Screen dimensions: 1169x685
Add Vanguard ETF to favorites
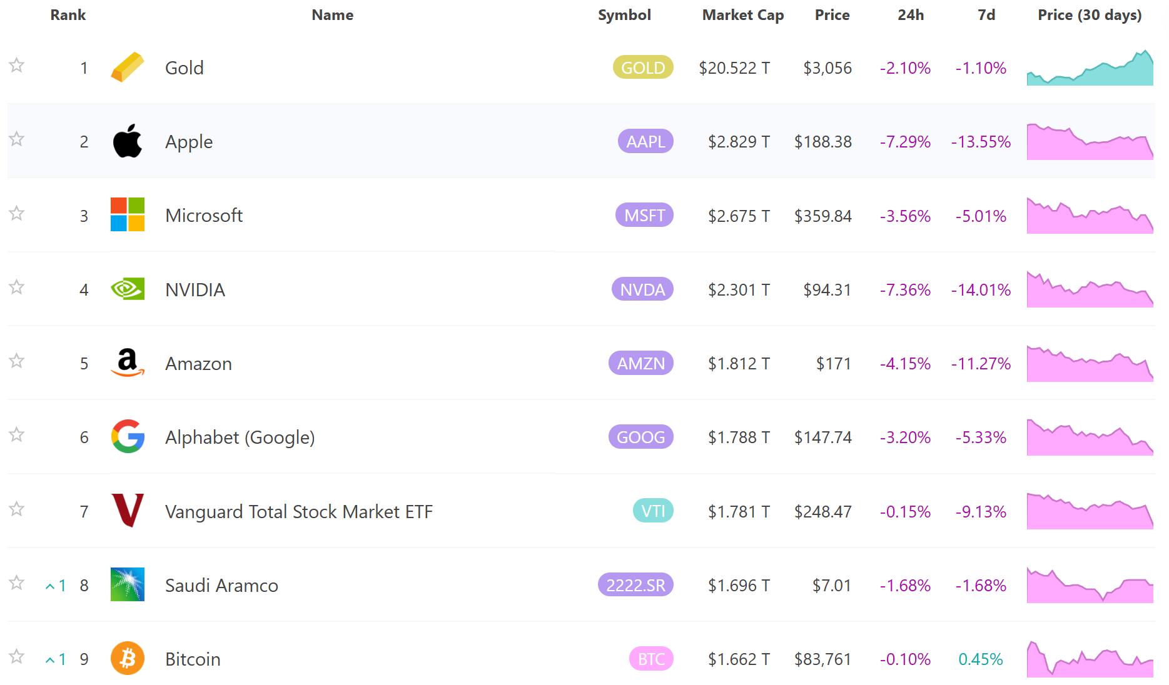17,509
